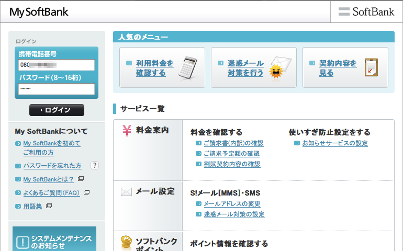Open 迷惑メール対策の設定 link
Image resolution: width=403 pixels, height=251 pixels.
click(234, 214)
